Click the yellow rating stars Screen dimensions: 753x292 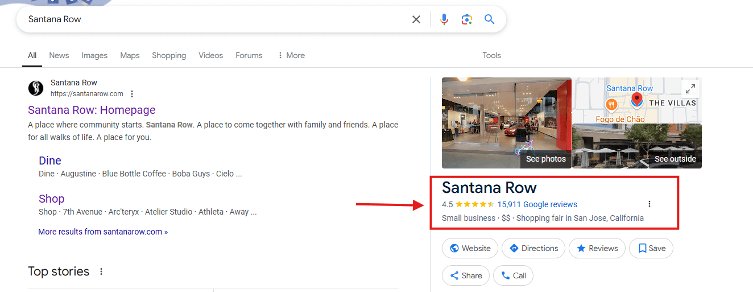(x=475, y=204)
